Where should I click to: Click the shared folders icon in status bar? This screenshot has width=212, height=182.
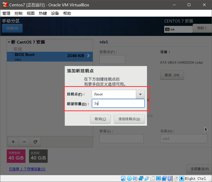(153, 178)
